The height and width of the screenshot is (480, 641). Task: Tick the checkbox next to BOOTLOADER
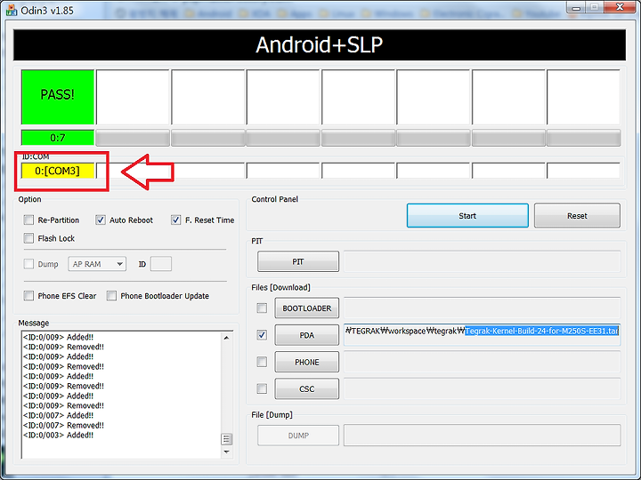point(262,308)
